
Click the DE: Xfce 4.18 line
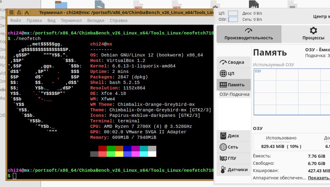108,93
